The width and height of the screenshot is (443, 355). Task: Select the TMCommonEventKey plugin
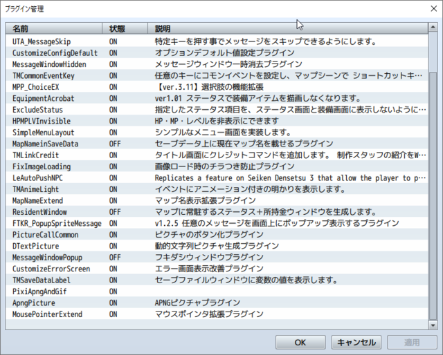tap(217, 75)
